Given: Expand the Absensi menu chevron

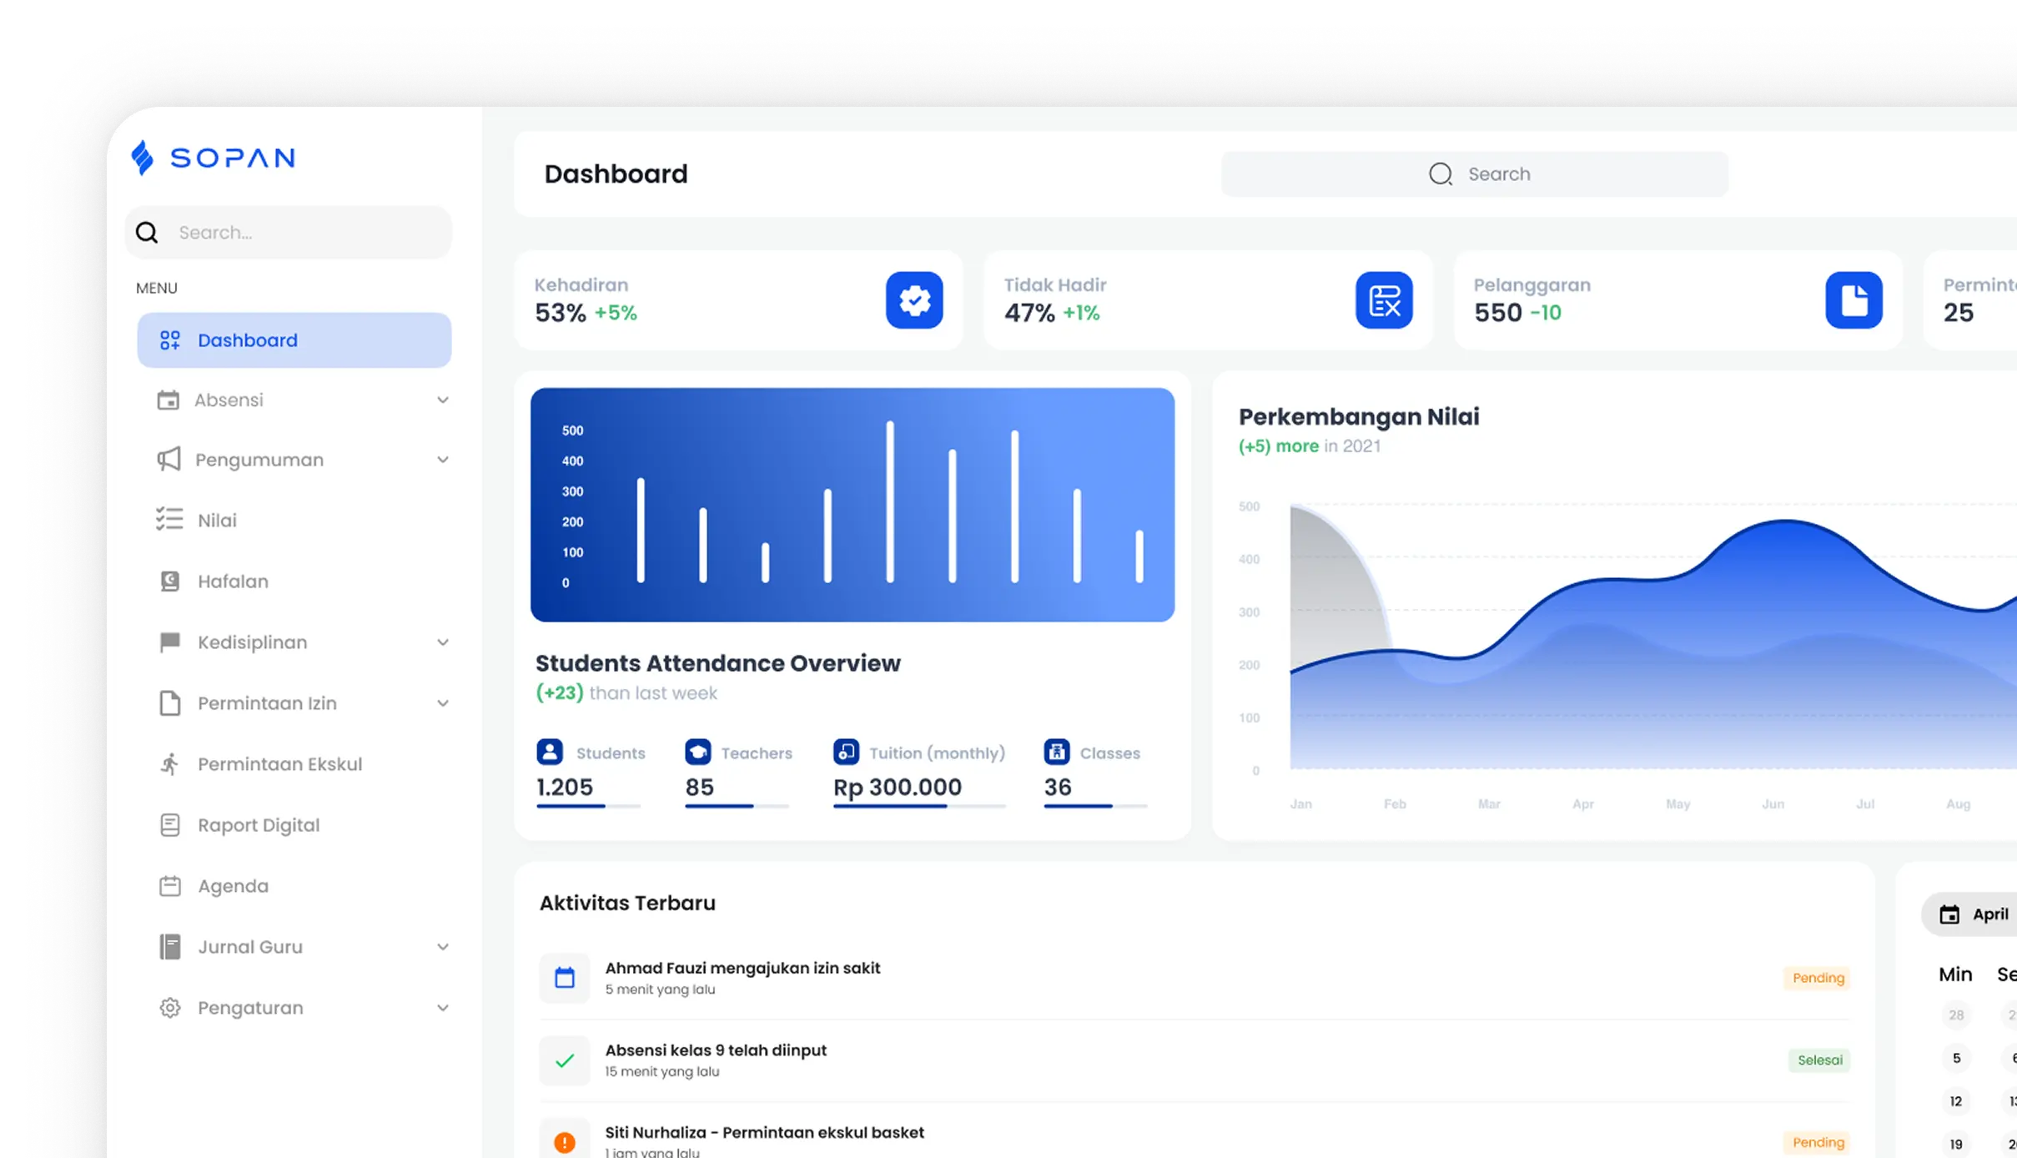Looking at the screenshot, I should (x=443, y=400).
